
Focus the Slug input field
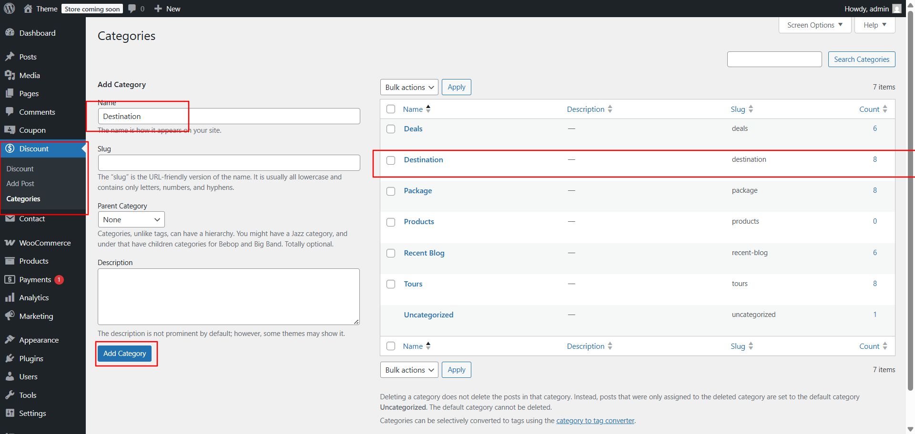click(x=229, y=163)
